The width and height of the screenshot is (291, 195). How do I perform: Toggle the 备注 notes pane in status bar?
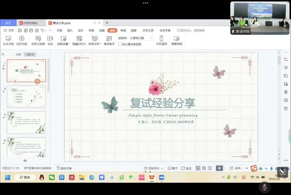(x=172, y=168)
